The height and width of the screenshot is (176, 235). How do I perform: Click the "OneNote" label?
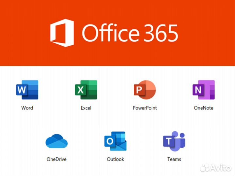coord(204,108)
